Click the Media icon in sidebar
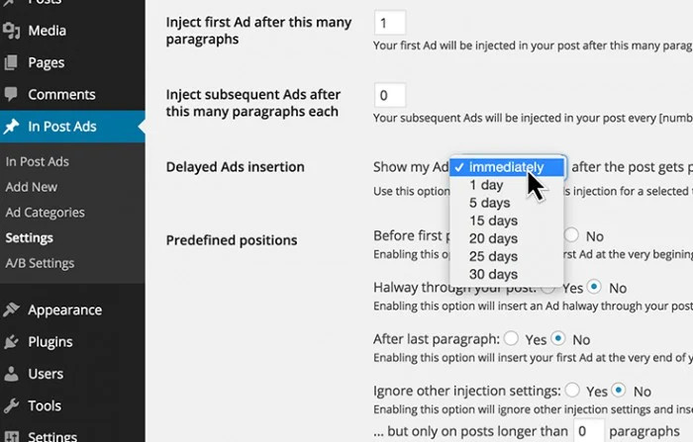Image resolution: width=693 pixels, height=442 pixels. point(12,31)
